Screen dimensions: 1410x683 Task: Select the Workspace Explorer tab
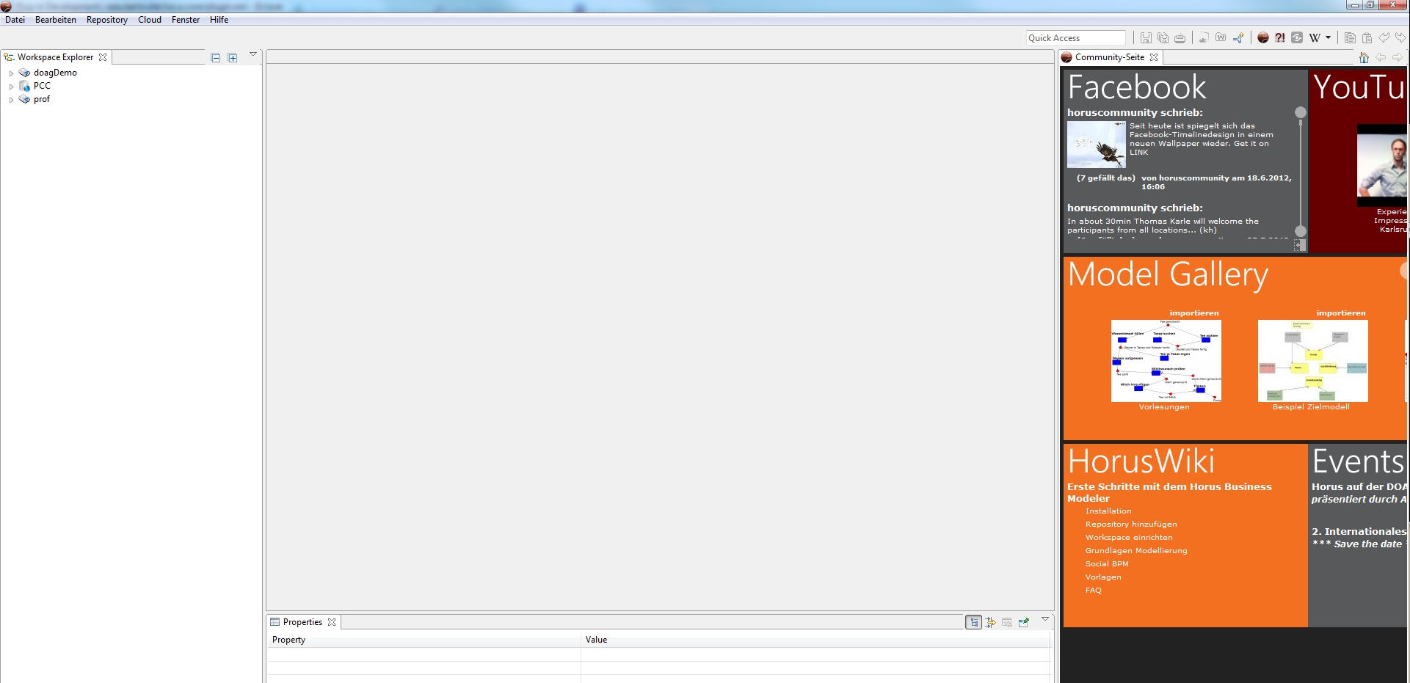(55, 57)
